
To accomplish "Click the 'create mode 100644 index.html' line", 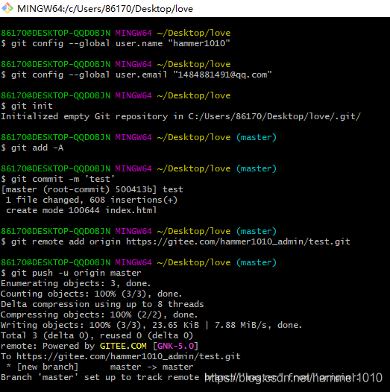I will (81, 210).
